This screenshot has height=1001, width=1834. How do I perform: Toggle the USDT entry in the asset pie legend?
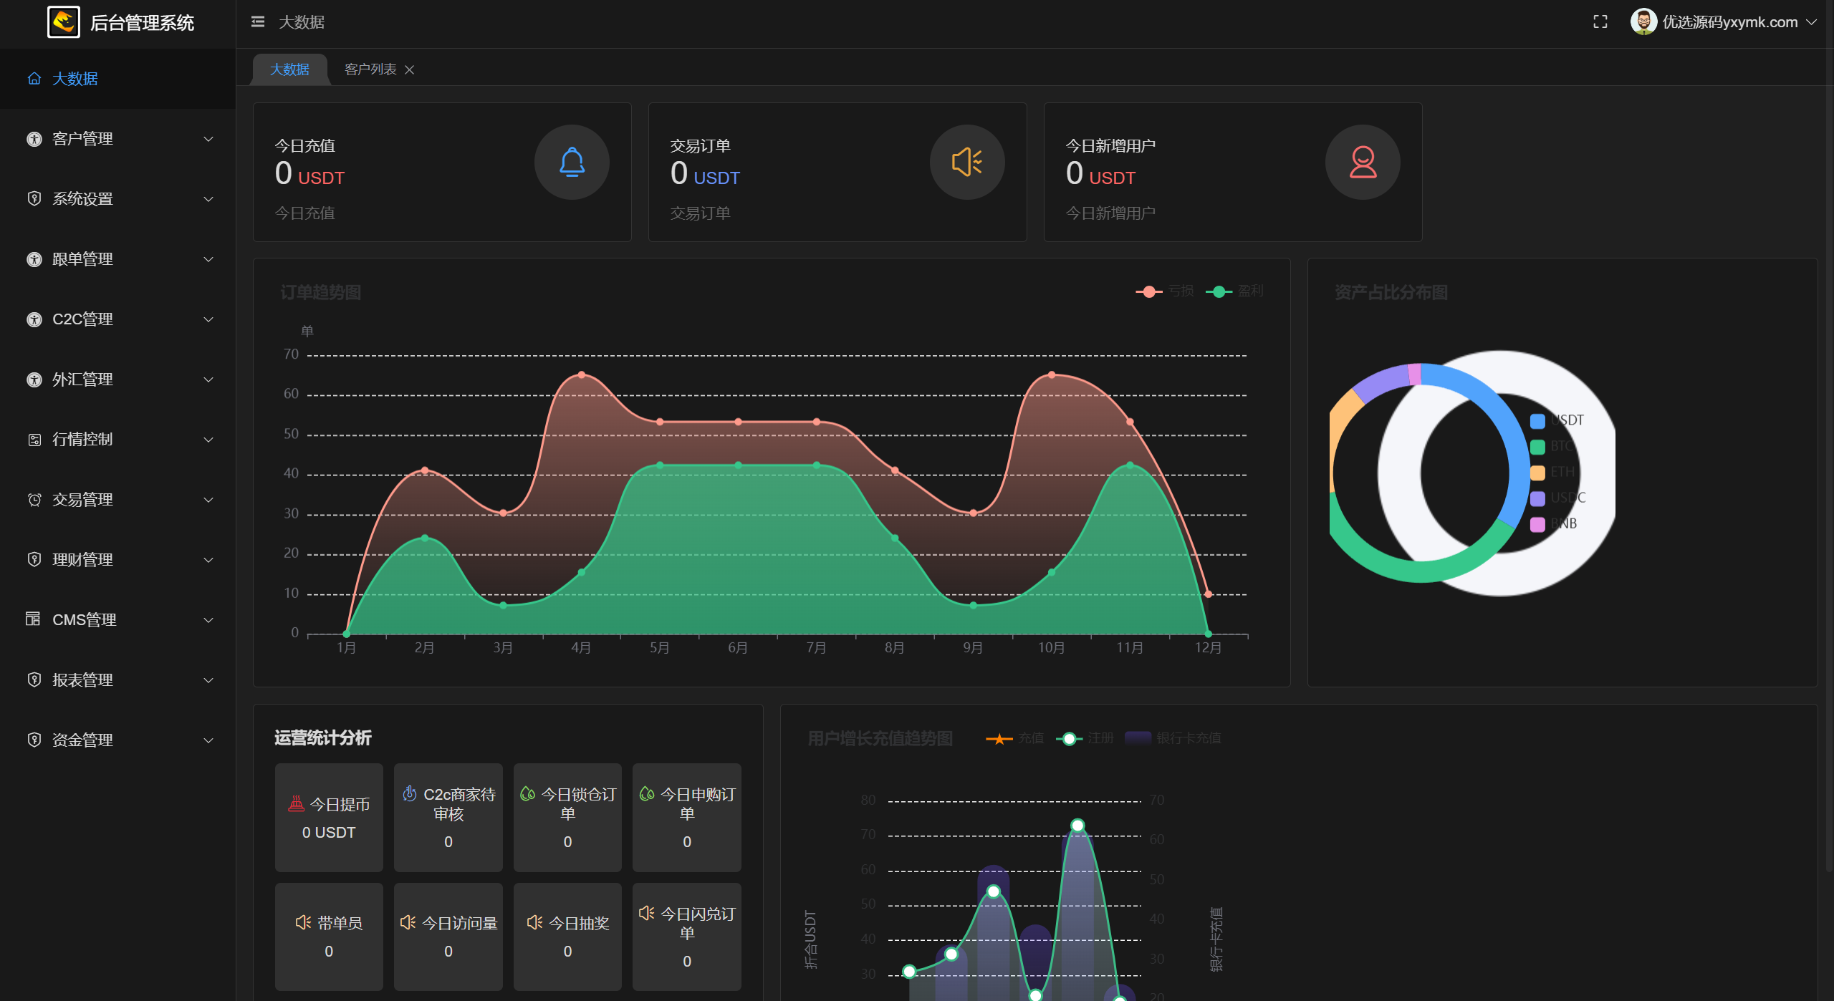point(1557,420)
